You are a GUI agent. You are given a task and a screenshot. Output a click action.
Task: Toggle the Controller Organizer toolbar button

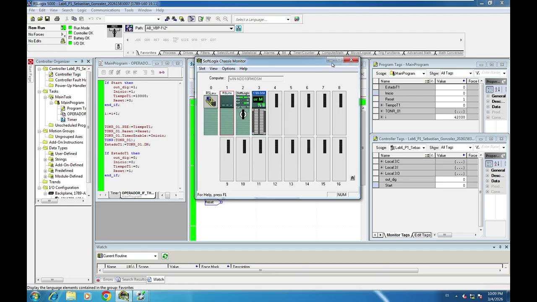pos(191,19)
